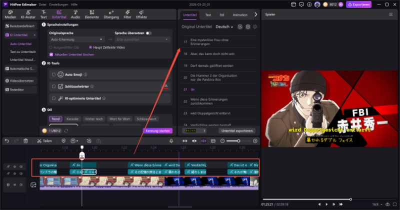The image size is (400, 210).
Task: Click the Kennung starten button
Action: [x=157, y=131]
